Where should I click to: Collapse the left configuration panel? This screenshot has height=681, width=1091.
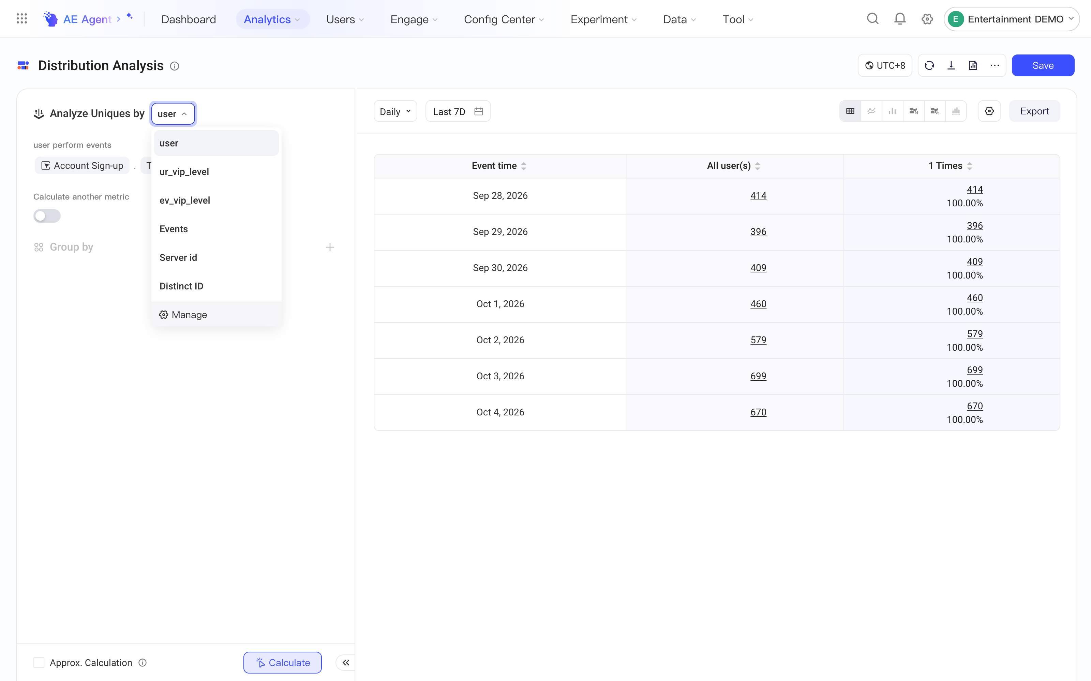346,663
